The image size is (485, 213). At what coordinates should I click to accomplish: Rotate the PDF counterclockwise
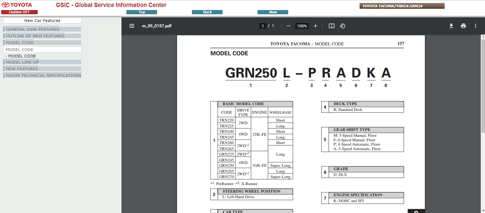(342, 26)
